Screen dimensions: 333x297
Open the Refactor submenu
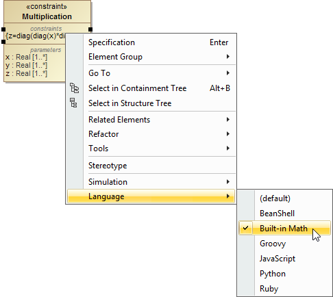tap(151, 134)
